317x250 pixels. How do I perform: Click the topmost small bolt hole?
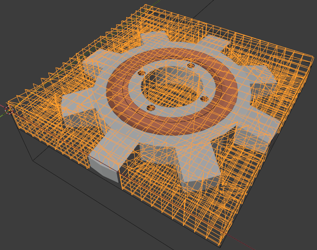pyautogui.click(x=191, y=65)
